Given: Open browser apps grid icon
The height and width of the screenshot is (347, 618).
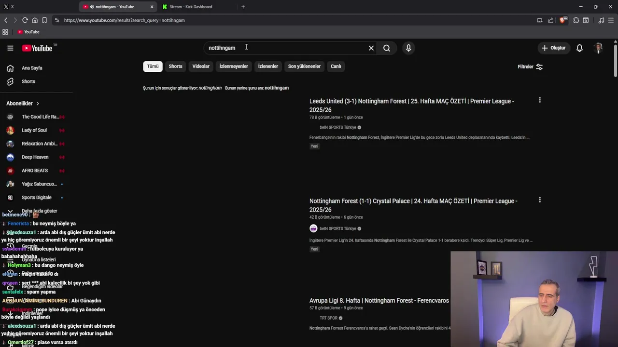Looking at the screenshot, I should pos(5,32).
